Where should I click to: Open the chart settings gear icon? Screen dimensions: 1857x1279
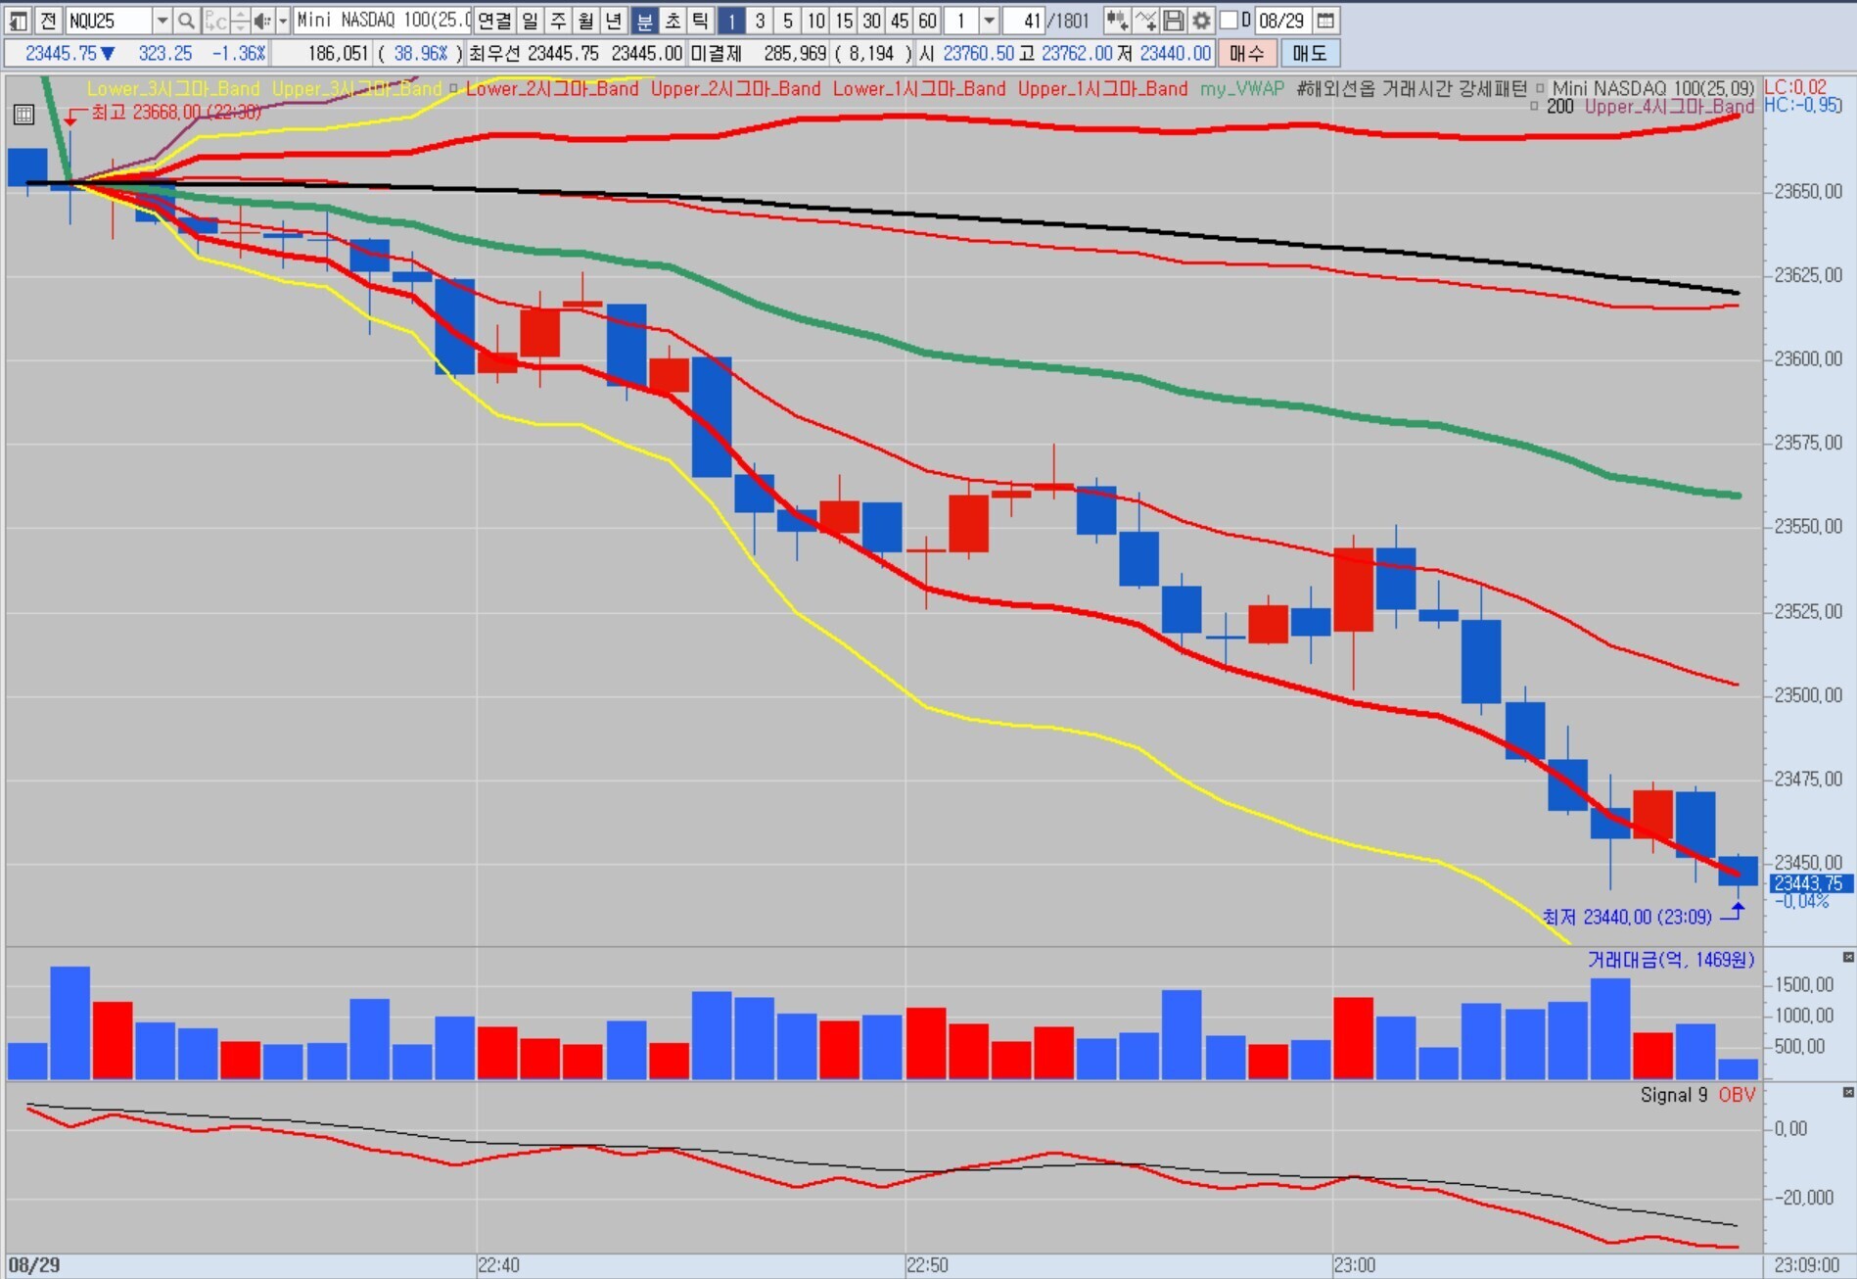[x=1201, y=21]
